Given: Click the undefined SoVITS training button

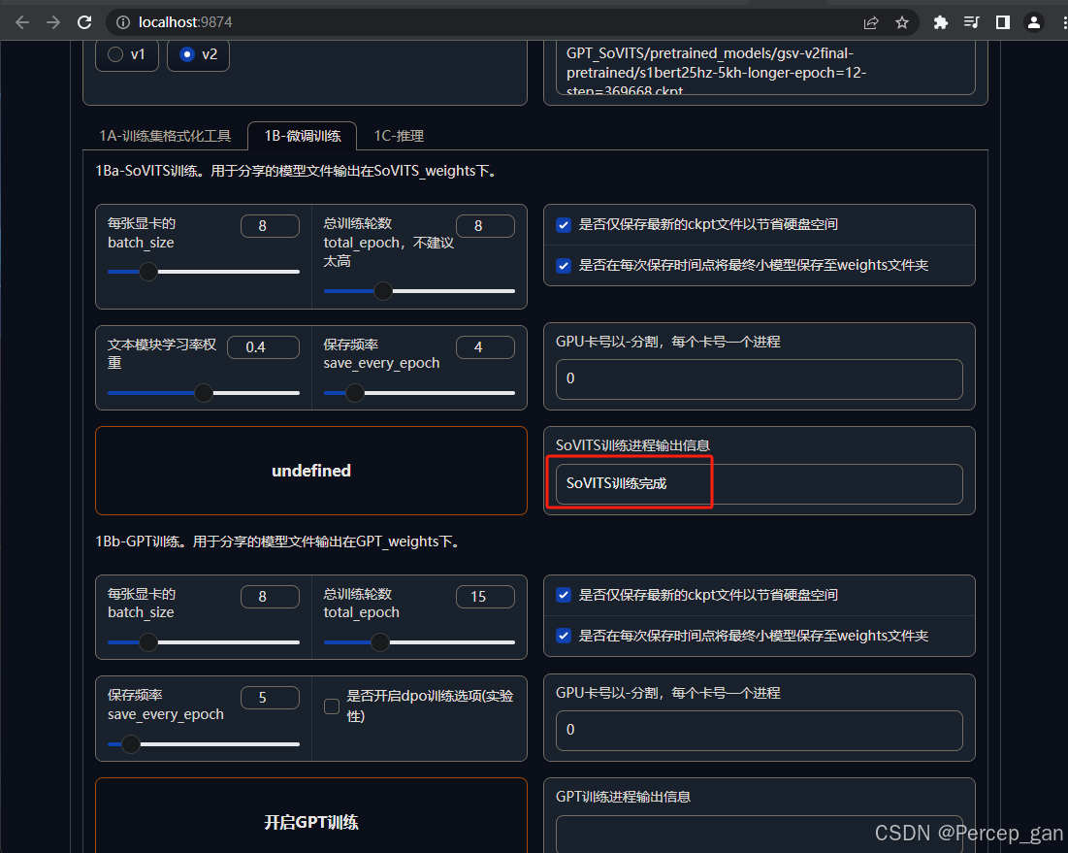Looking at the screenshot, I should click(x=311, y=471).
